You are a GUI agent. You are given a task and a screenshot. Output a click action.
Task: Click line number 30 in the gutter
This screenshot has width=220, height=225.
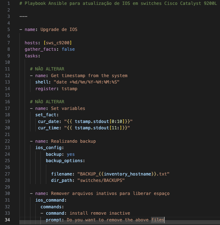(x=7, y=194)
